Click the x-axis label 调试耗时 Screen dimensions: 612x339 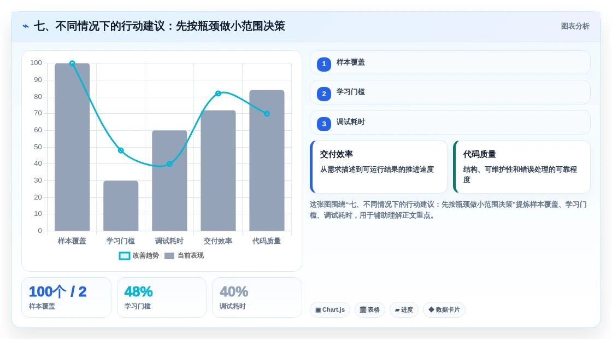tap(169, 241)
